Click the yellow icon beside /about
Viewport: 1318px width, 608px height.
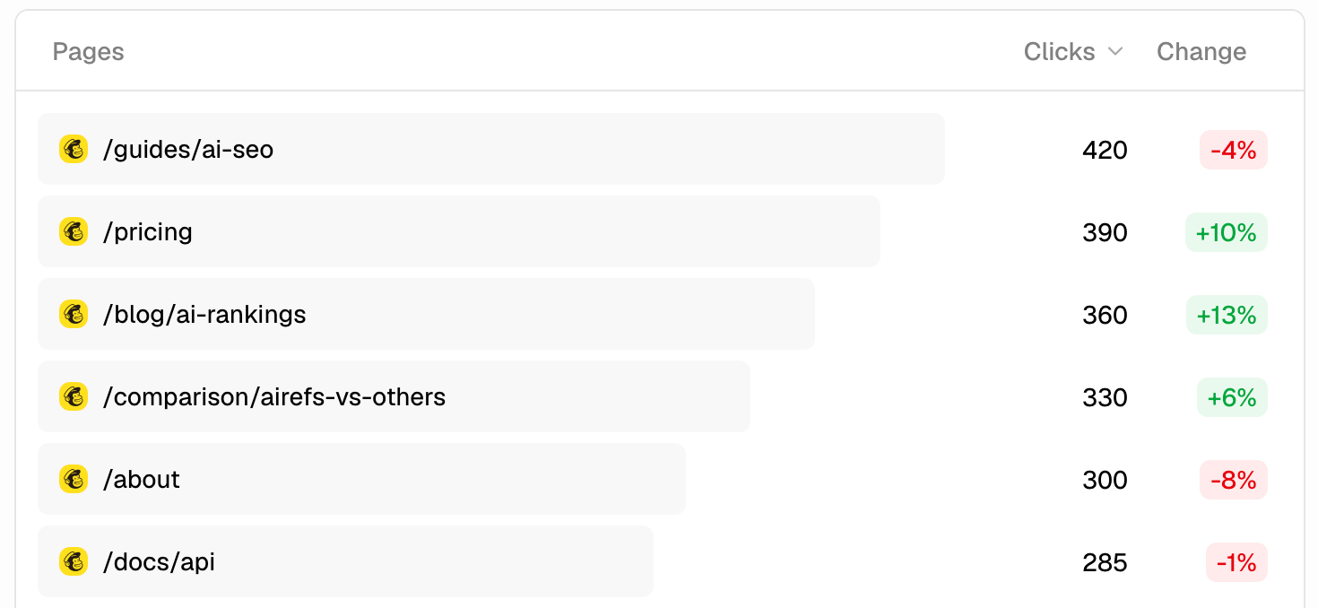click(74, 479)
